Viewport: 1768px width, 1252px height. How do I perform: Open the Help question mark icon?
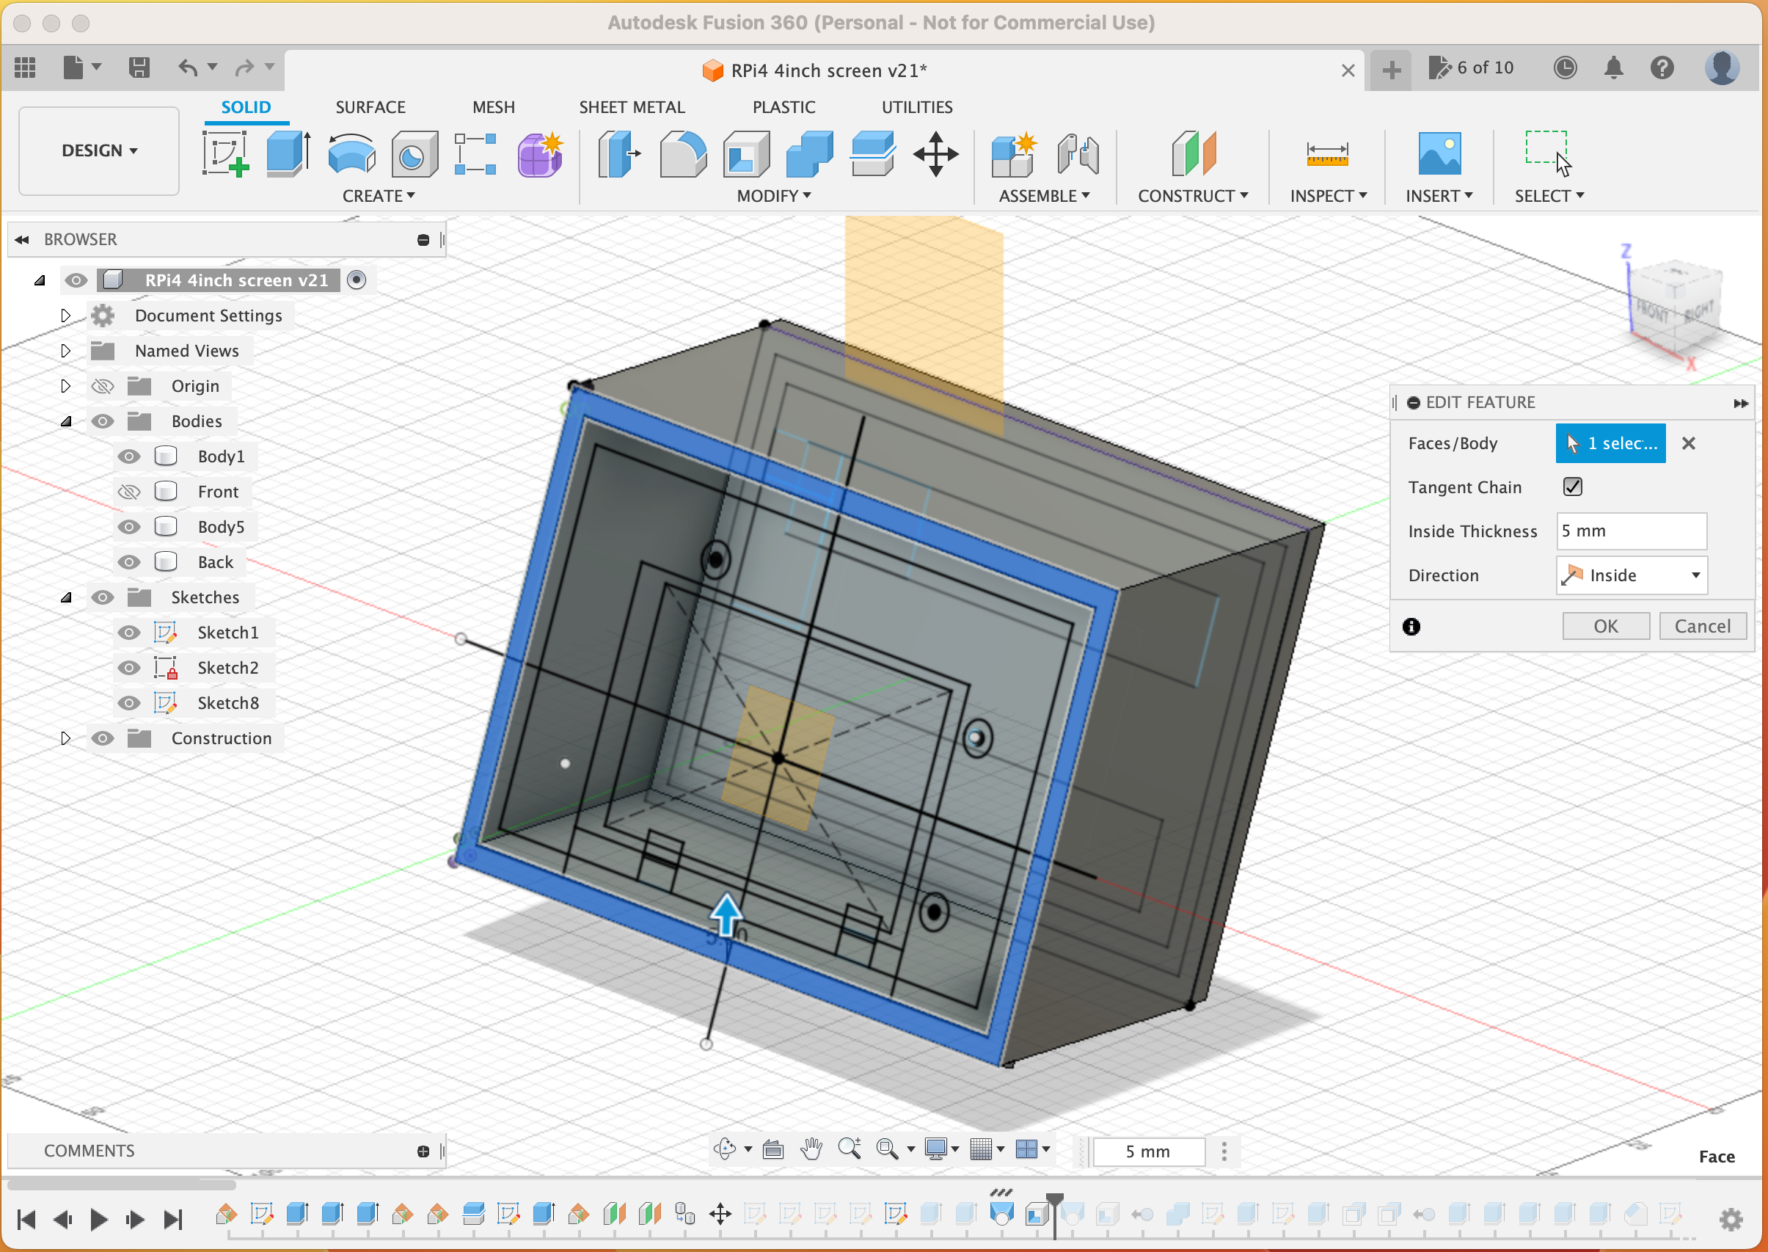(1662, 68)
